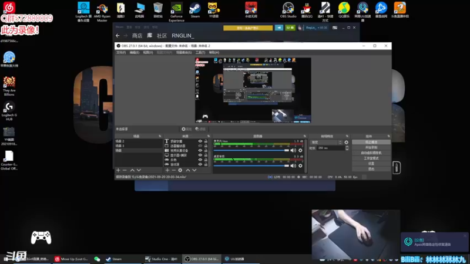Open GeForce Experience desktop shortcut

click(x=176, y=12)
